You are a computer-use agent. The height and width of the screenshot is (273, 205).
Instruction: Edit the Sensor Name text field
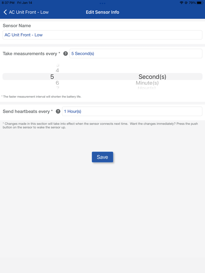(102, 35)
